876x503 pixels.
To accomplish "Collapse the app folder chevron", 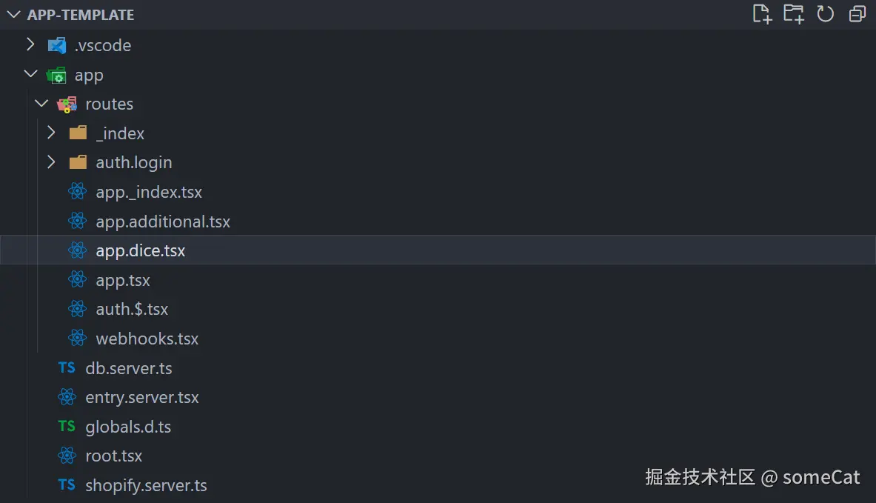I will point(30,75).
